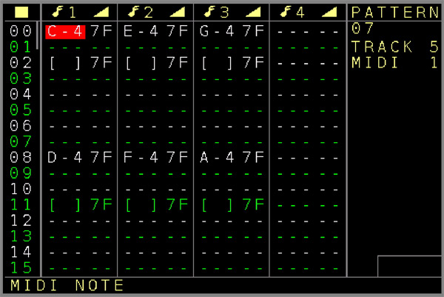The height and width of the screenshot is (297, 444).
Task: Click the velocity ramp icon of track 4
Action: pos(329,12)
